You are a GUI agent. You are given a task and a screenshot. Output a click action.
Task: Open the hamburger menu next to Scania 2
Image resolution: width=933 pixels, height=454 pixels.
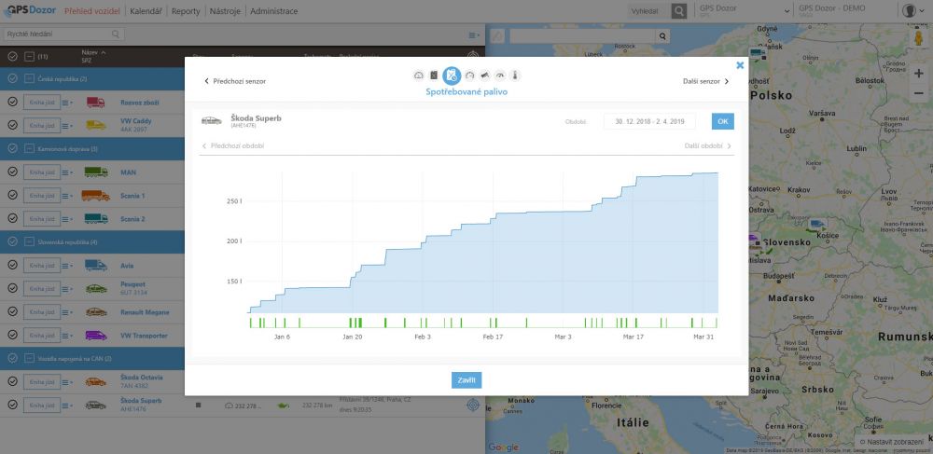(x=67, y=219)
